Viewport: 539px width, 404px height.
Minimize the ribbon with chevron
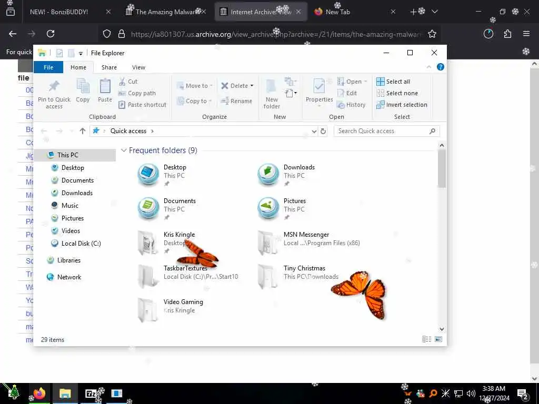[x=428, y=67]
